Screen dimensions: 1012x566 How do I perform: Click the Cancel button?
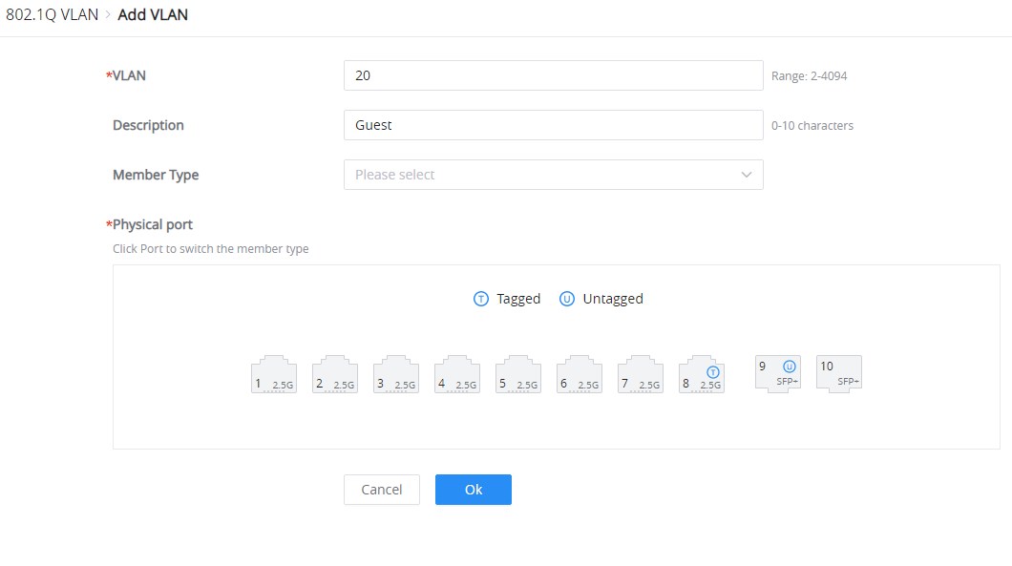[382, 490]
